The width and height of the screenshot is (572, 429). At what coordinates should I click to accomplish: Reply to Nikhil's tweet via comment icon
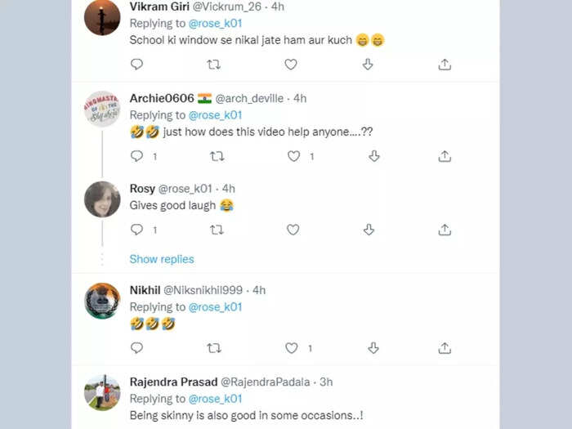coord(136,348)
